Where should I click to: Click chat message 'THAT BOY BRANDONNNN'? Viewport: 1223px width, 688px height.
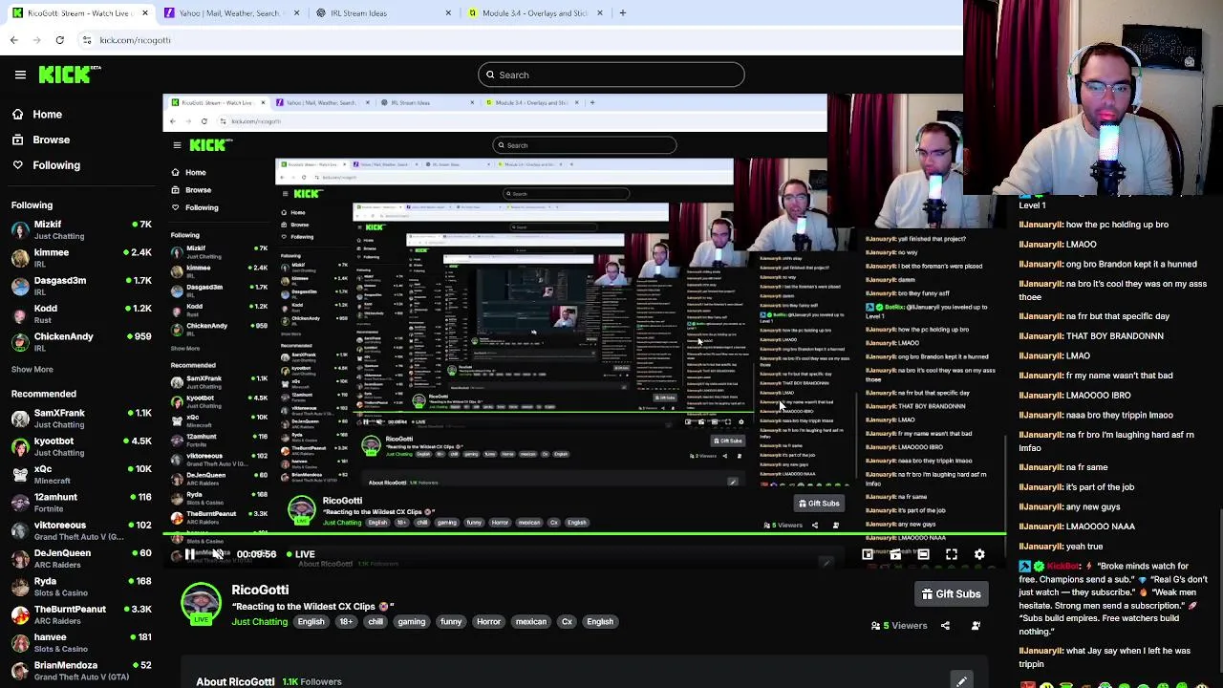pyautogui.click(x=1115, y=336)
